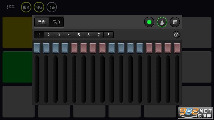The width and height of the screenshot is (214, 120).
Task: Tap the green drum pad
Action: pos(17,67)
